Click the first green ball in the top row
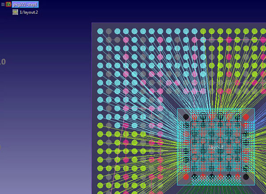Screen dimensions: 266x194 pos(203,31)
